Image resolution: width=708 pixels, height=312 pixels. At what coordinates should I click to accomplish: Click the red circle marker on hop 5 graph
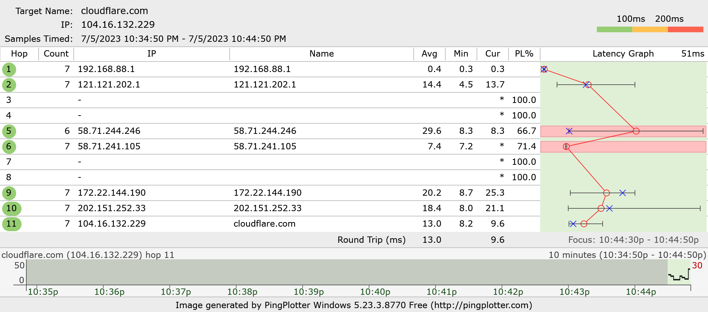636,131
